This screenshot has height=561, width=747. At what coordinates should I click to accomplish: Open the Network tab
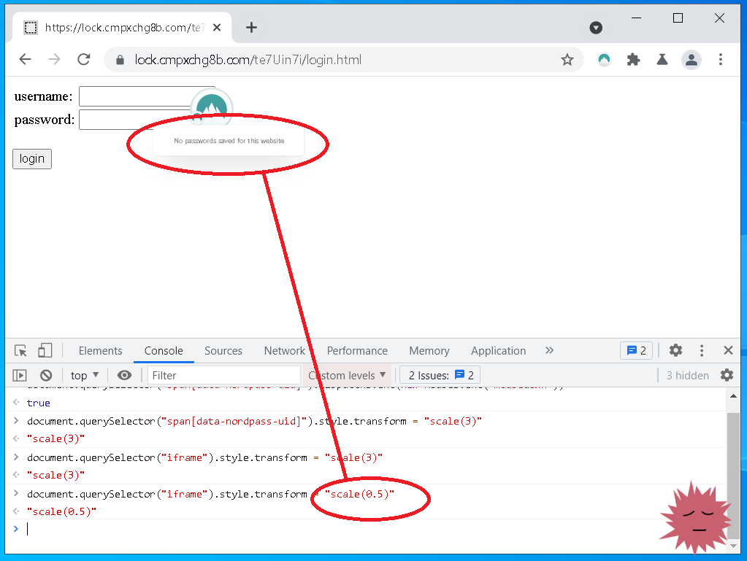(x=284, y=351)
